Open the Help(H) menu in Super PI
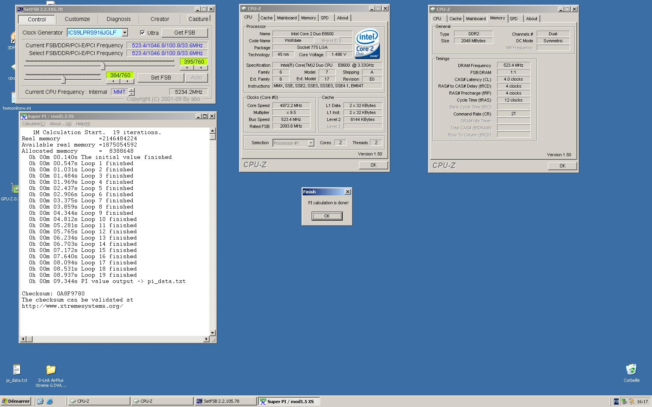Screen dimensions: 652x407 coord(83,124)
